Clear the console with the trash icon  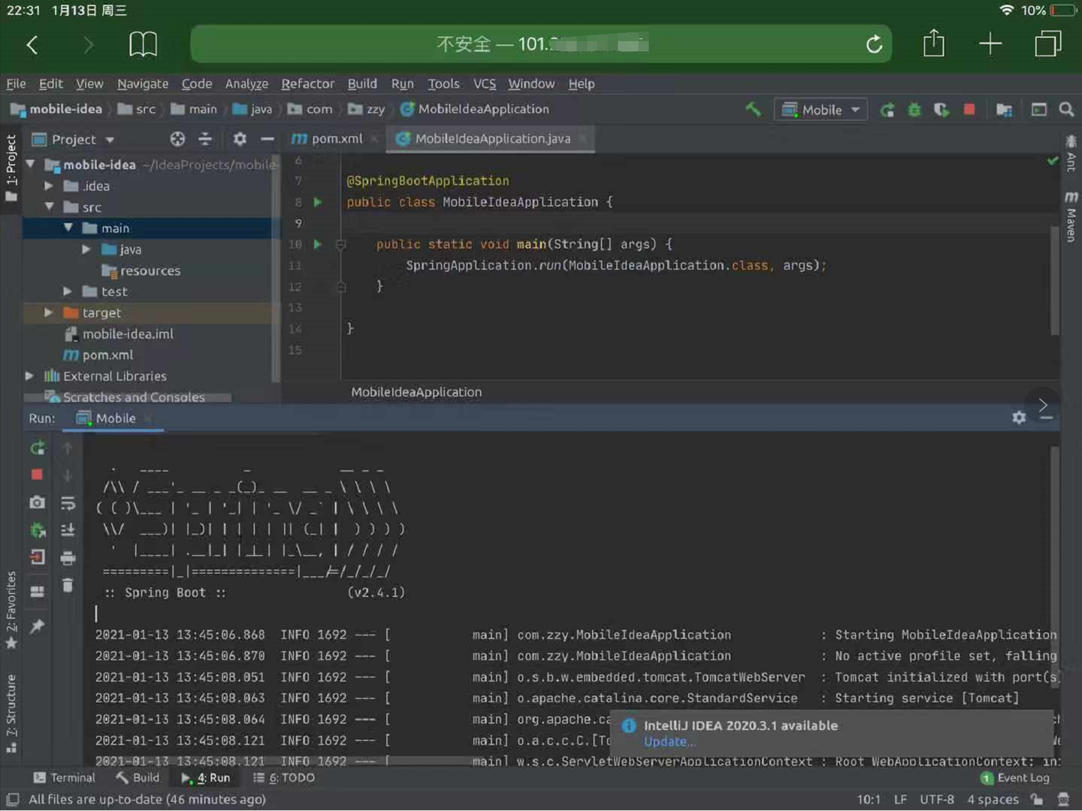click(68, 584)
